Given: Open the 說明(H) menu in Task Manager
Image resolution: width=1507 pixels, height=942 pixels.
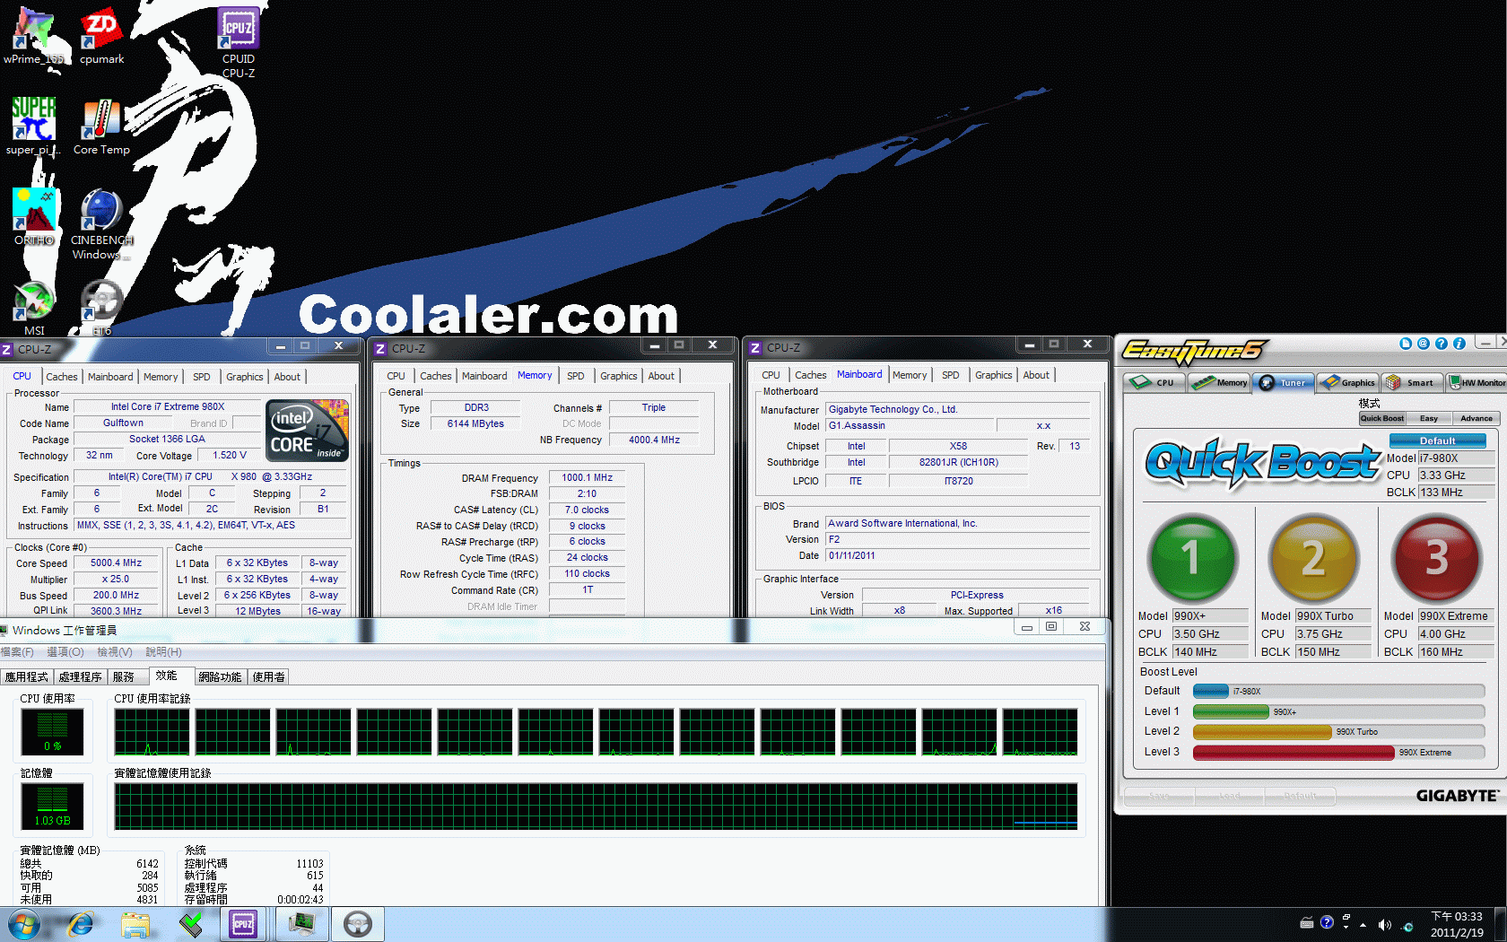Looking at the screenshot, I should (x=163, y=652).
